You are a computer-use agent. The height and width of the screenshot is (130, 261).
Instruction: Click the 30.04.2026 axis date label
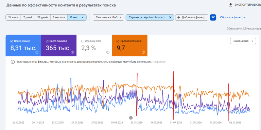pos(137,123)
